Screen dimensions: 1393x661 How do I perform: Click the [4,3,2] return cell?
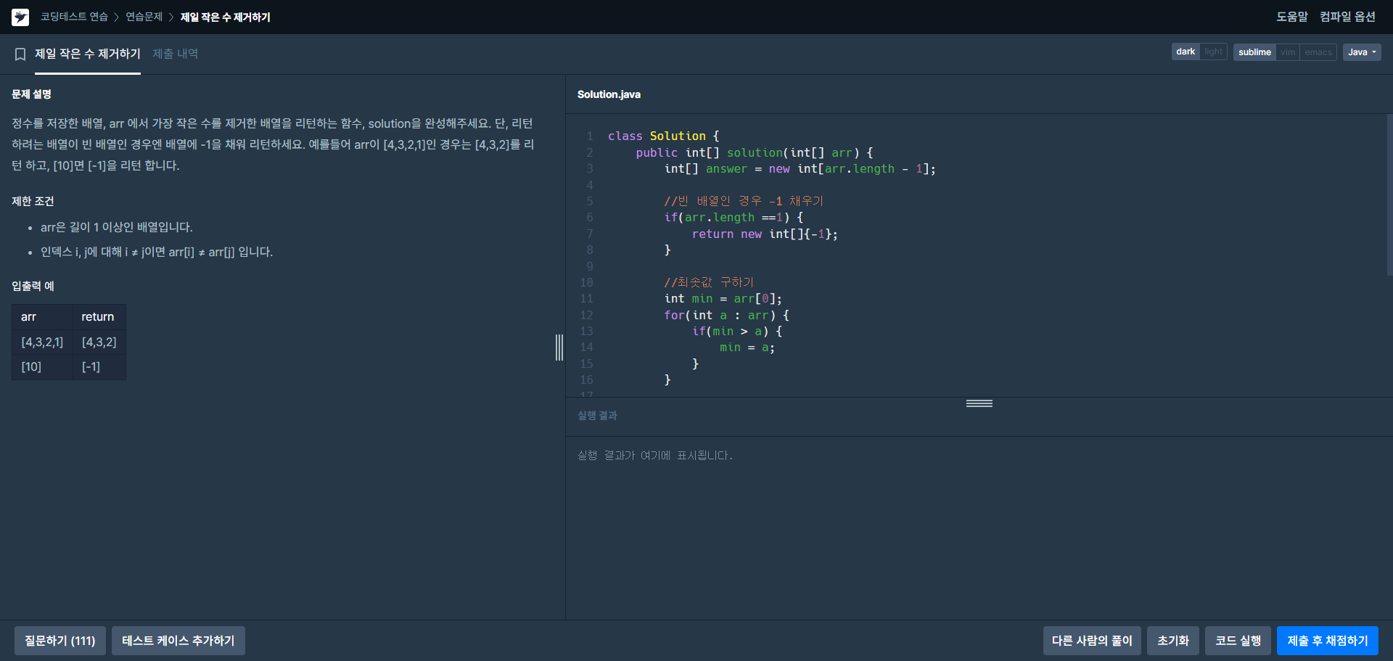click(x=99, y=342)
